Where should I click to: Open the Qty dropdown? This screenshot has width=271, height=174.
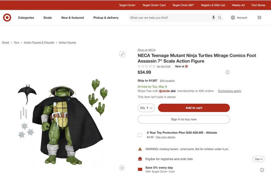pyautogui.click(x=146, y=108)
